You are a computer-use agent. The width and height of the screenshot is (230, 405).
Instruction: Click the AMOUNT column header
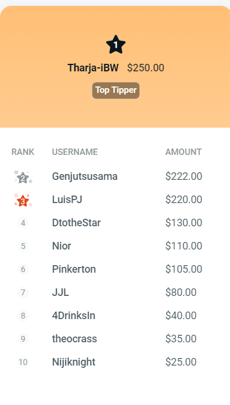tap(184, 152)
